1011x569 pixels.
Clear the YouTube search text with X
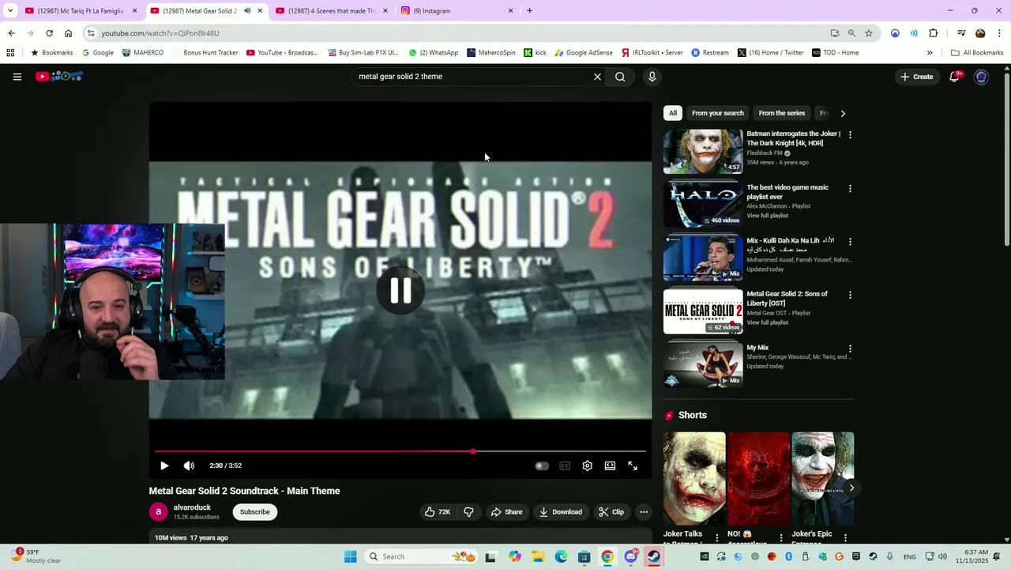(x=597, y=77)
